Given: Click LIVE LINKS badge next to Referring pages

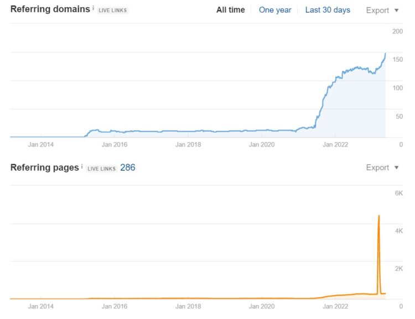Looking at the screenshot, I should (101, 169).
